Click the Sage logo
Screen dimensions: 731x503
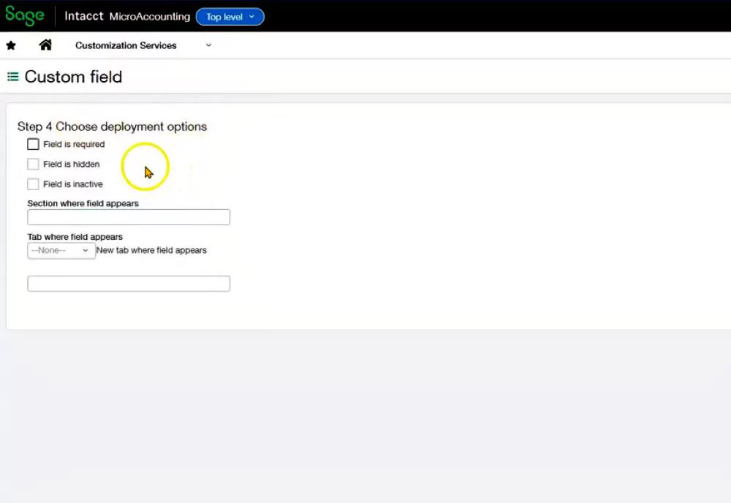pyautogui.click(x=25, y=15)
